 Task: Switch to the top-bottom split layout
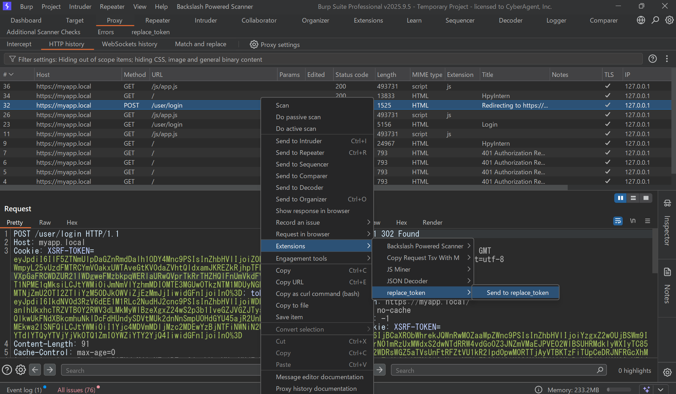click(x=633, y=198)
